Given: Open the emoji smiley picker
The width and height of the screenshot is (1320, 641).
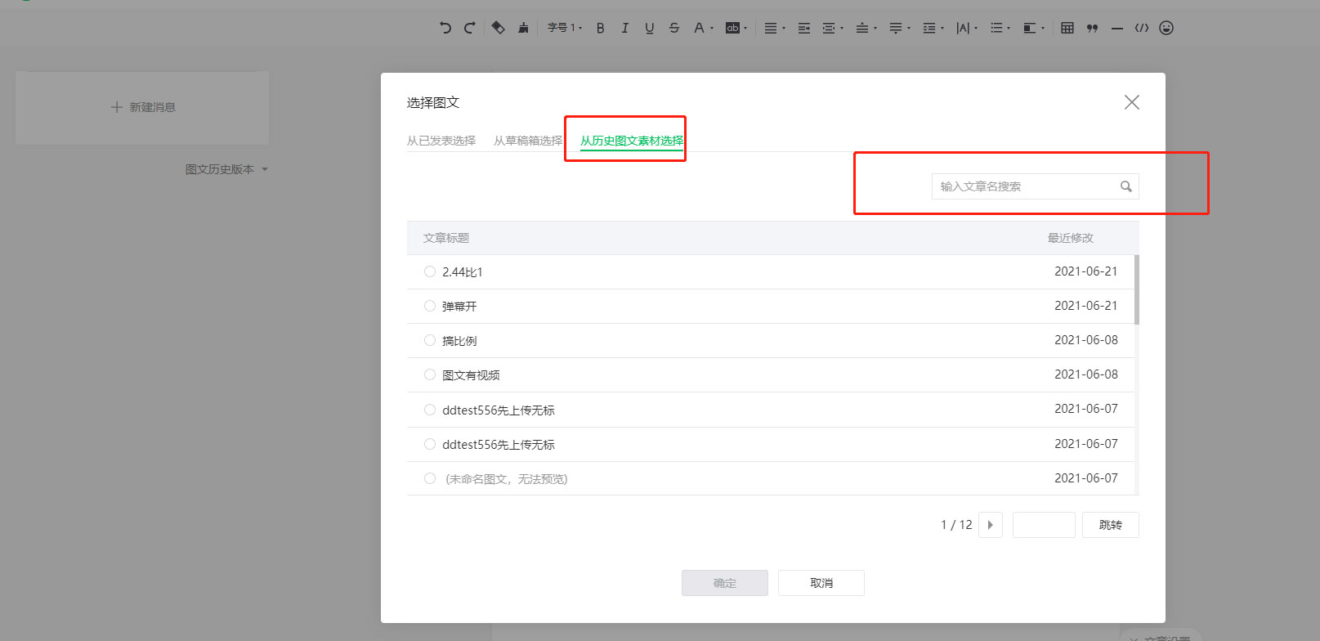Looking at the screenshot, I should 1166,28.
